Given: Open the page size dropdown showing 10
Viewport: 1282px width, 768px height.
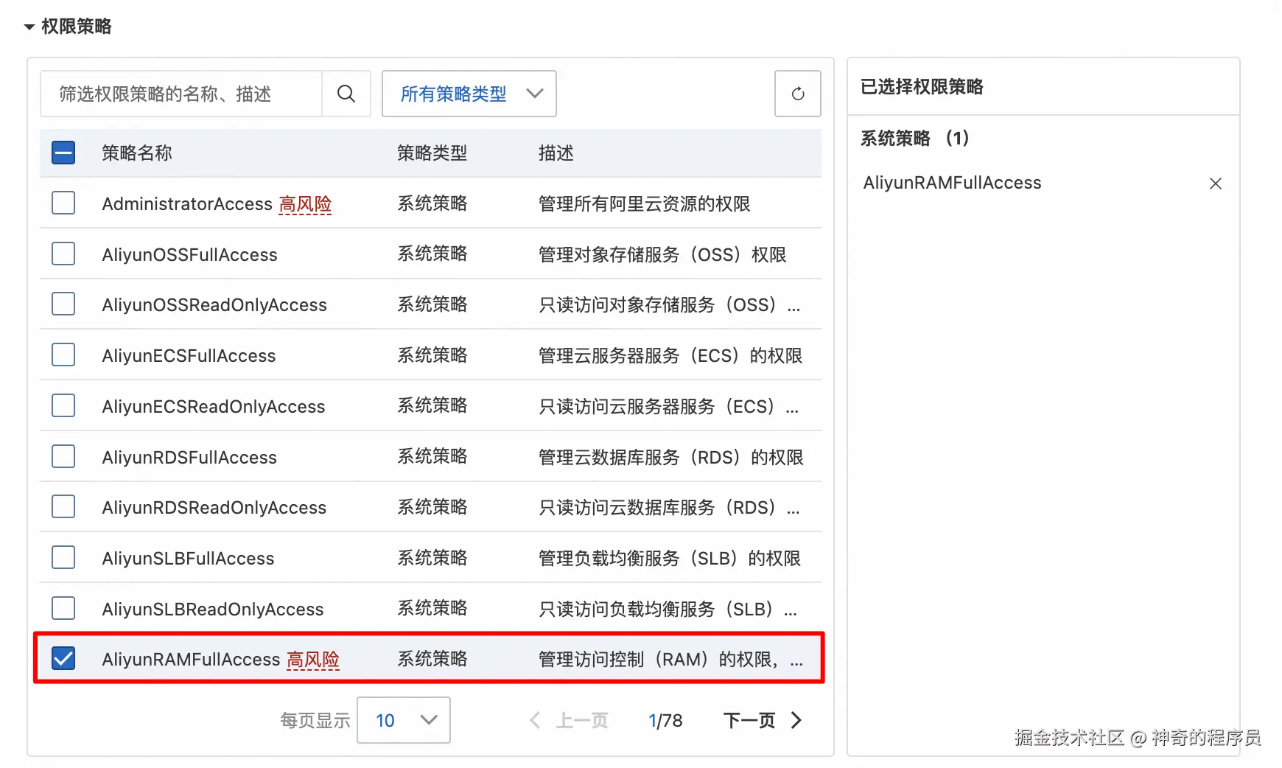Looking at the screenshot, I should tap(404, 720).
